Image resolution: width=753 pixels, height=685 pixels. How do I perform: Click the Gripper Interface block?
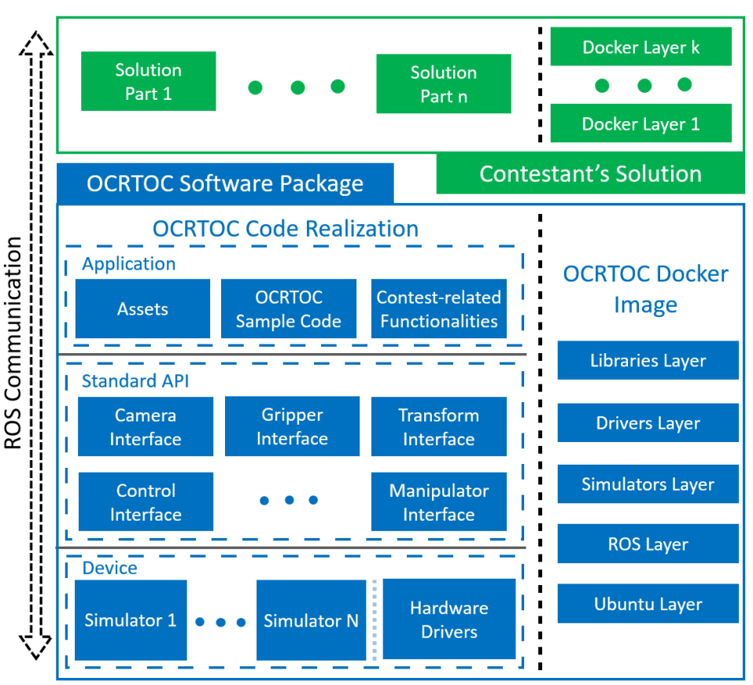292,426
